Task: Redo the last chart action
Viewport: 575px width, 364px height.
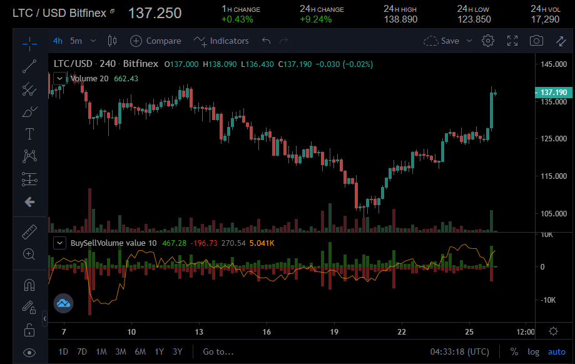Action: tap(284, 41)
